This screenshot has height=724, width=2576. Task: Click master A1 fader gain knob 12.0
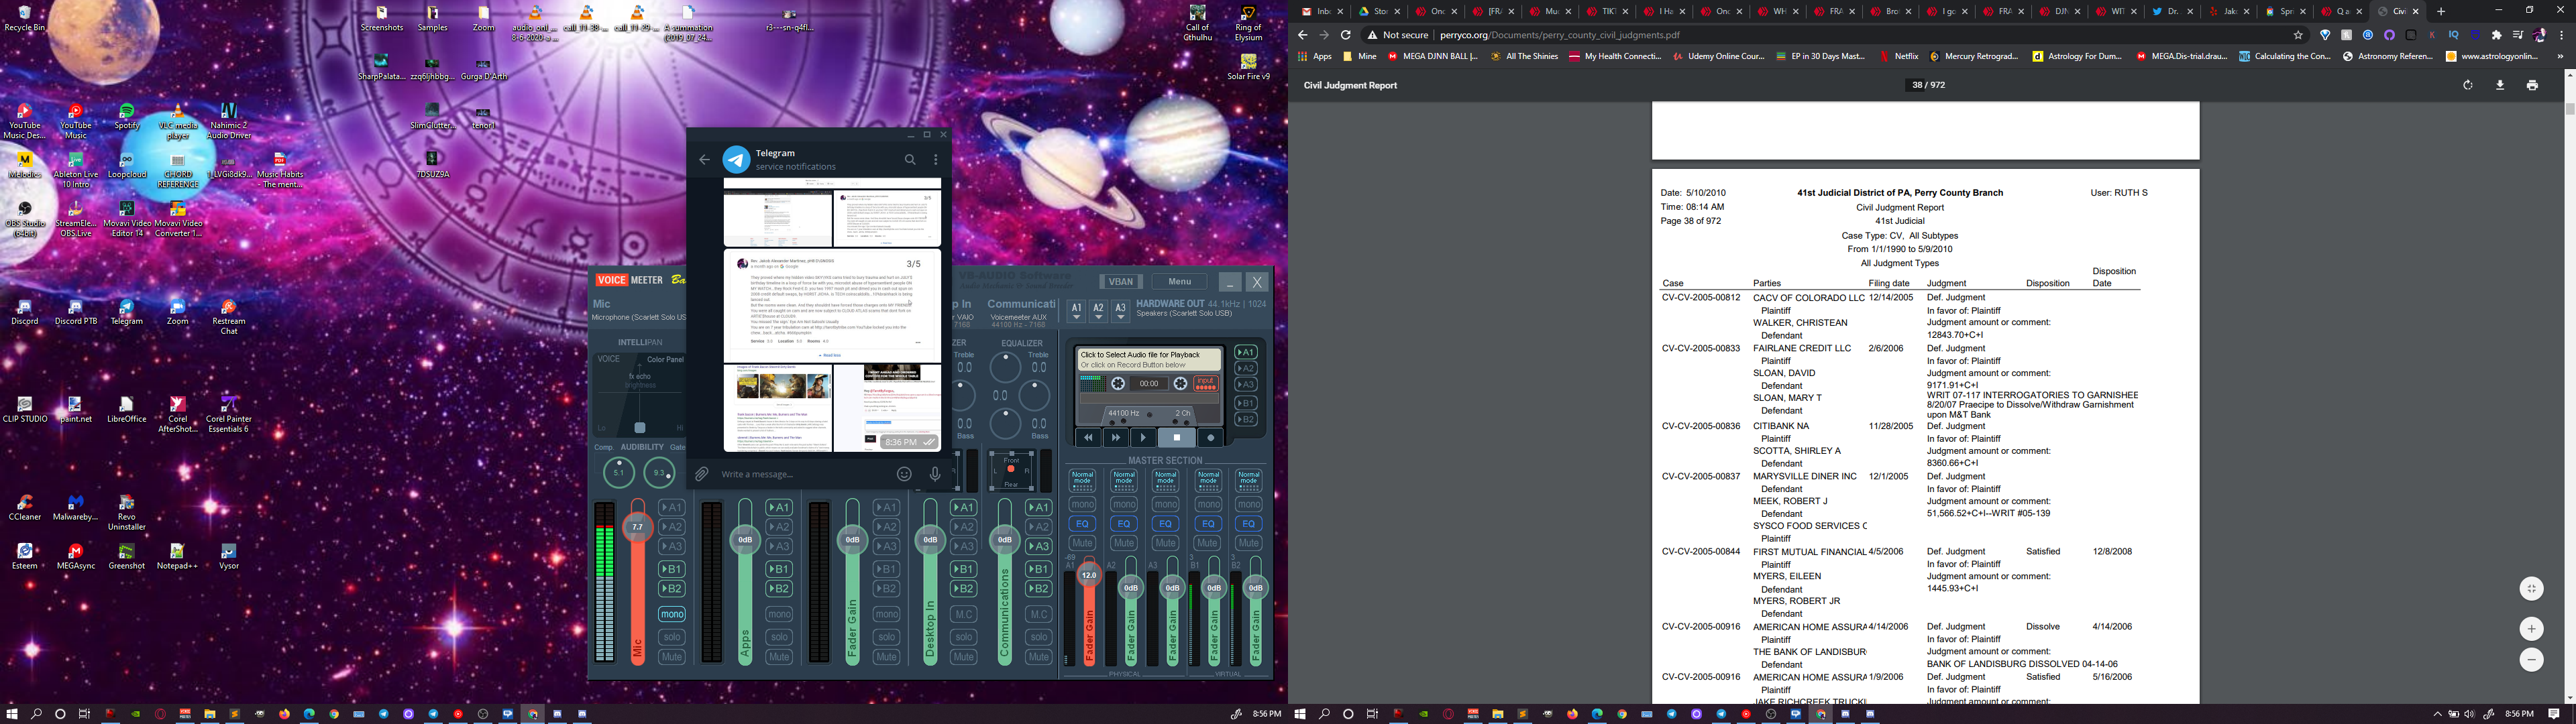click(x=1089, y=575)
